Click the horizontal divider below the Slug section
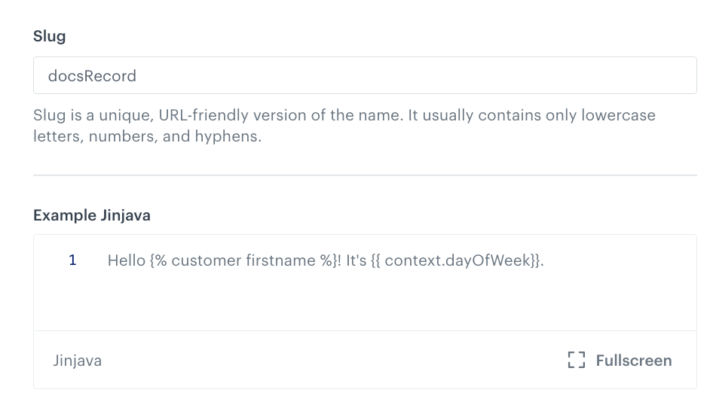 tap(365, 175)
